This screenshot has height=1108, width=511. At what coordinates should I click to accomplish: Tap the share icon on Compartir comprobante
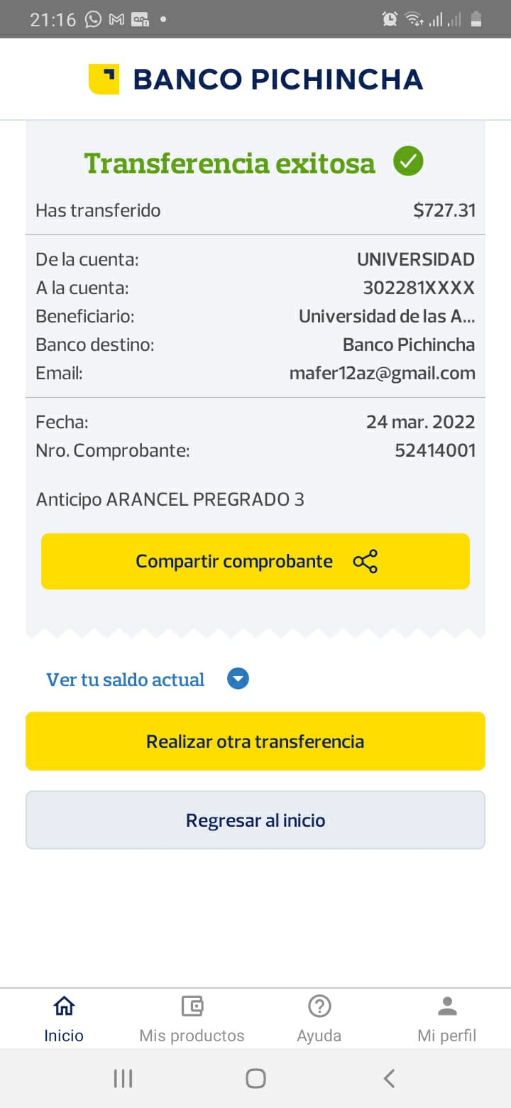click(x=366, y=562)
